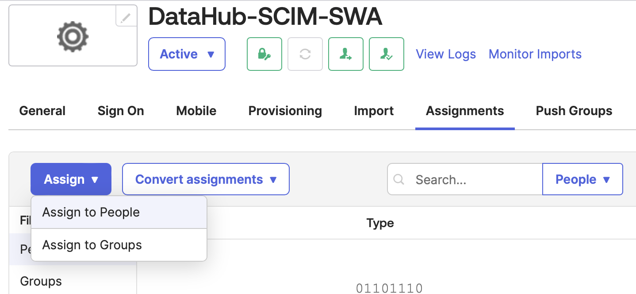Click the Search input field
Viewport: 636px width, 294px height.
465,179
